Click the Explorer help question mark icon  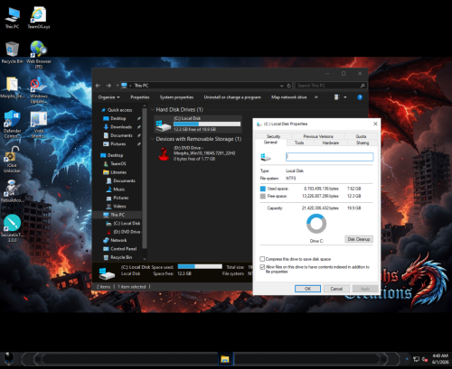[x=360, y=97]
